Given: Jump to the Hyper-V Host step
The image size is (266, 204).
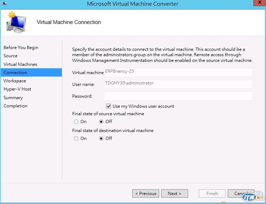Looking at the screenshot, I should (17, 89).
